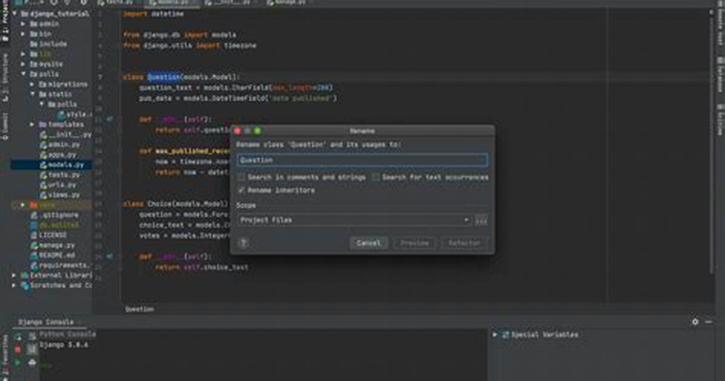Collapse the polls folder in project tree
Screen dimensions: 725x381
point(23,74)
